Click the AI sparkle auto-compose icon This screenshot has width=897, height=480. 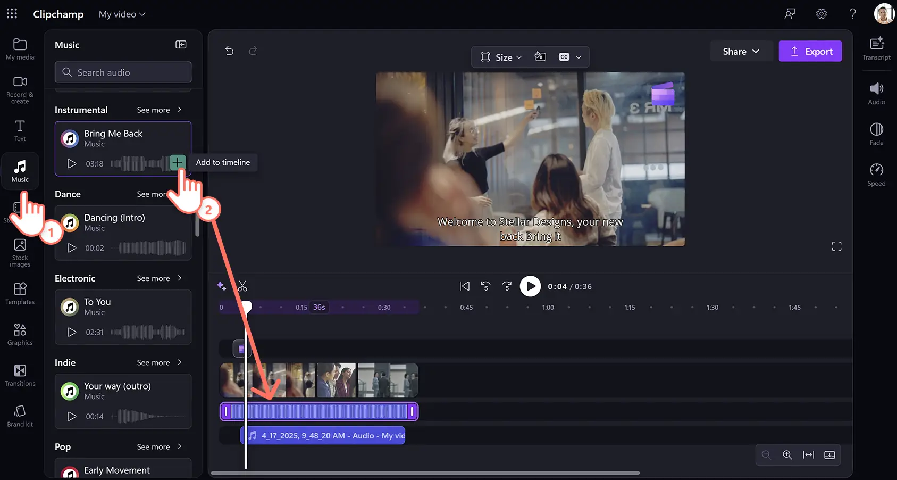222,286
